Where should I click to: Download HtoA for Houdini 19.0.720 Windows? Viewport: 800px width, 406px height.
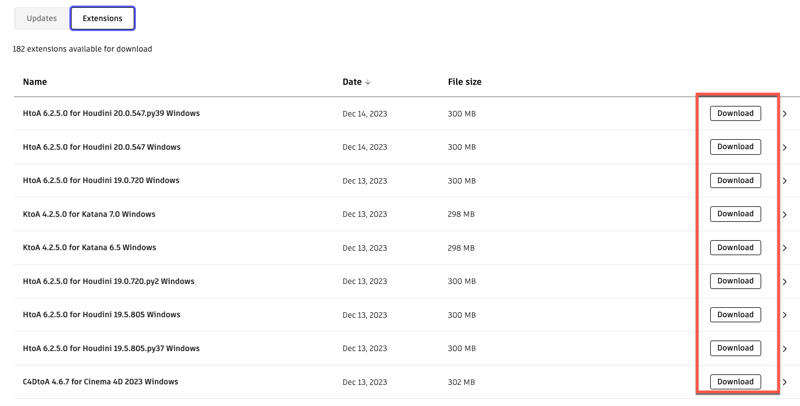(735, 180)
